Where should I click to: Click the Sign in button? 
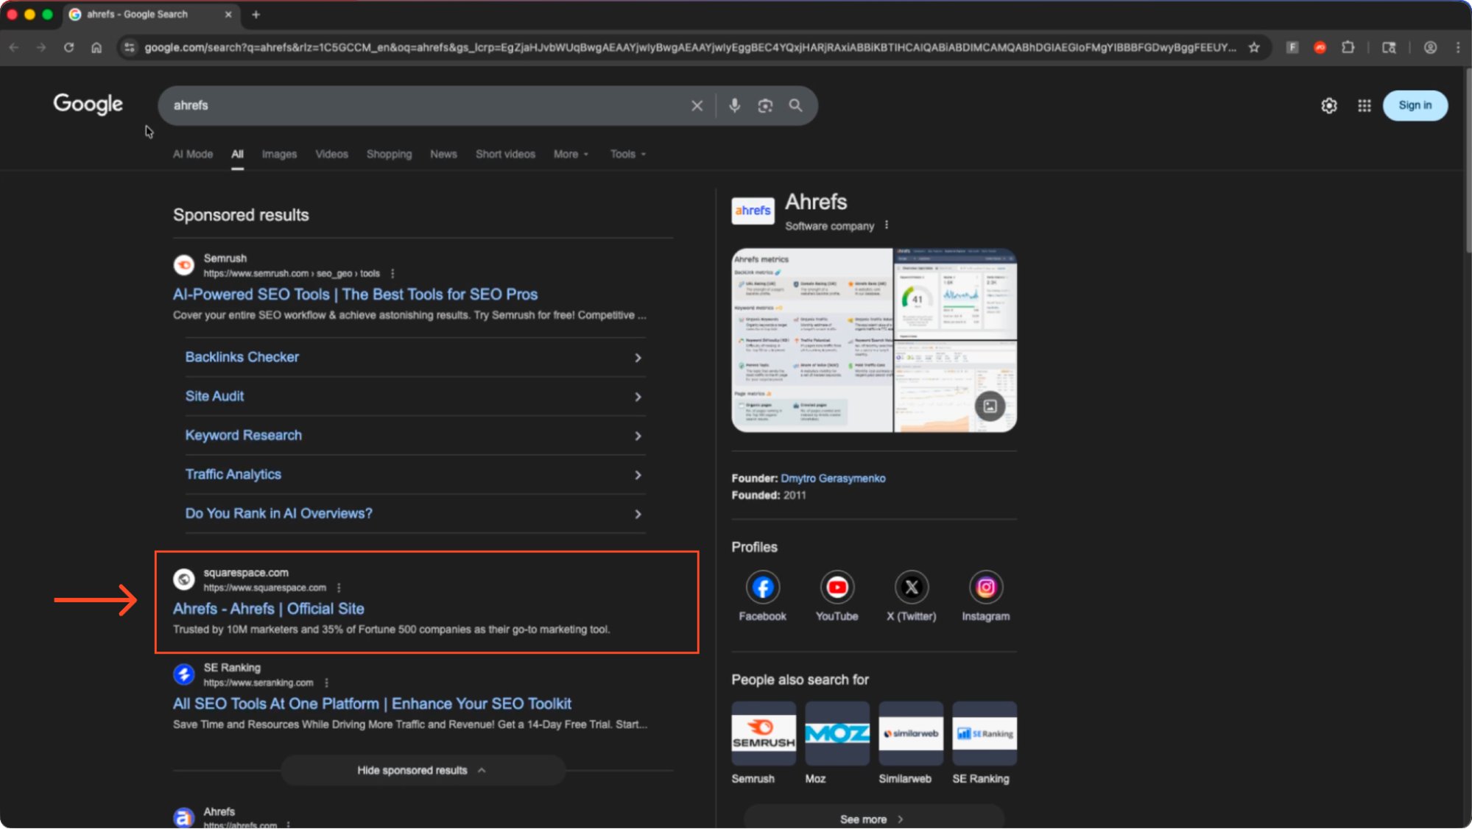(1415, 105)
